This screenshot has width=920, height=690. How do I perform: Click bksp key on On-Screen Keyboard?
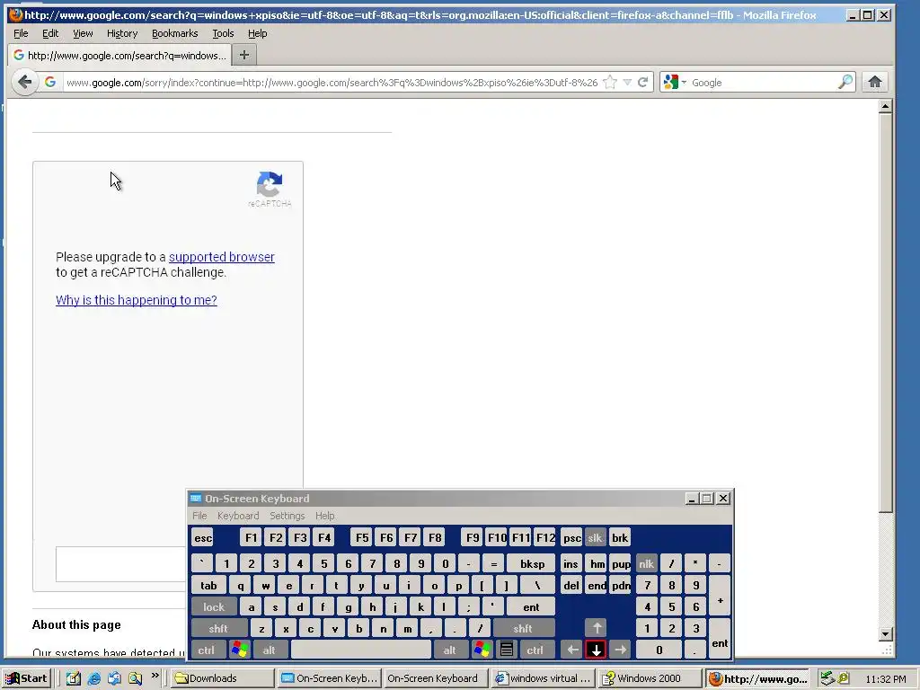point(532,564)
